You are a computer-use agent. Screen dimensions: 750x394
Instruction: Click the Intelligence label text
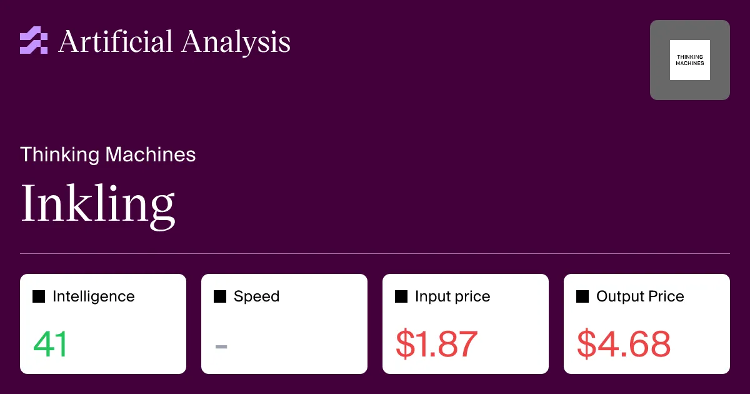[94, 296]
